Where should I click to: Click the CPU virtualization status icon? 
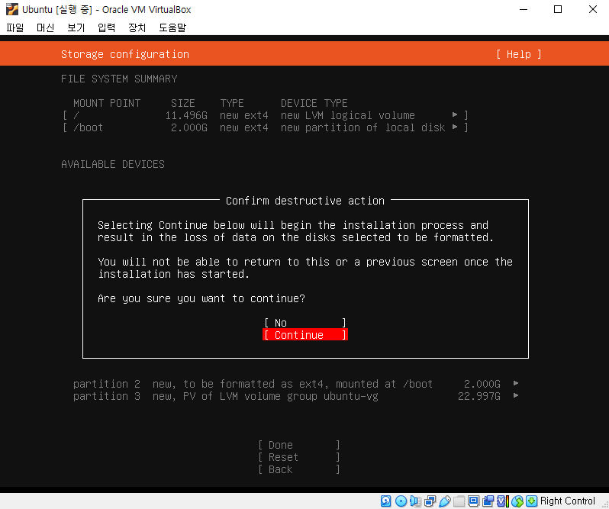click(503, 501)
